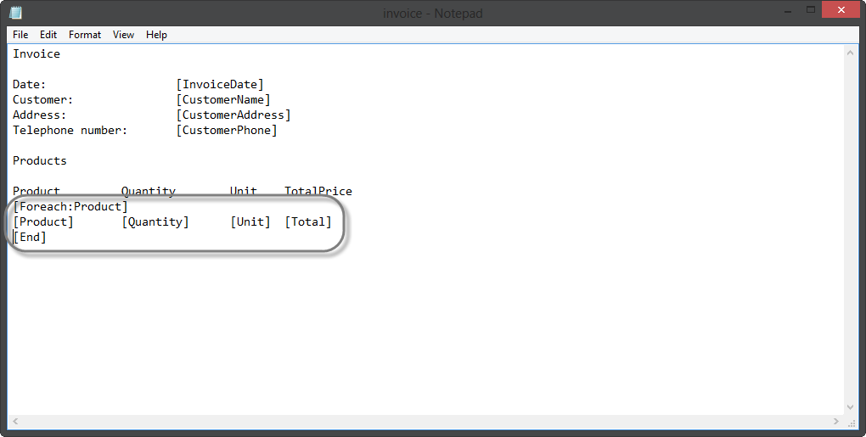Image resolution: width=866 pixels, height=437 pixels.
Task: Open the Help menu
Action: tap(156, 35)
